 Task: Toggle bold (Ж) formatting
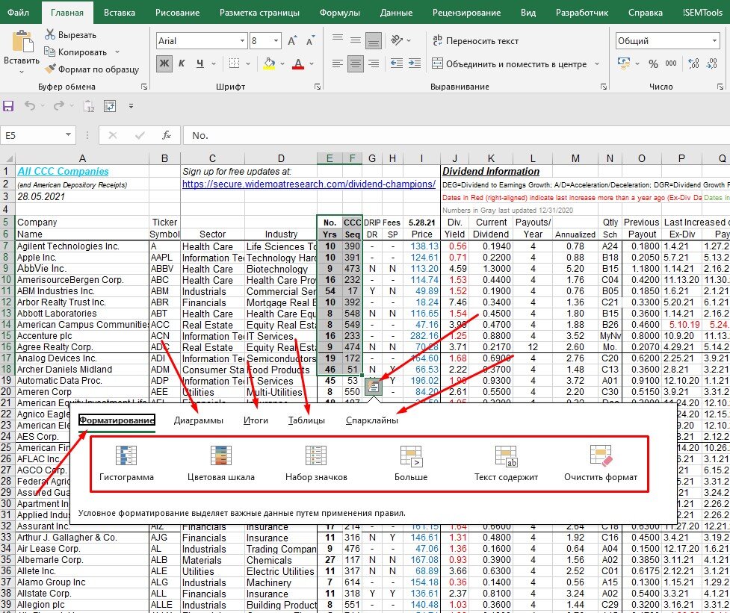[164, 63]
